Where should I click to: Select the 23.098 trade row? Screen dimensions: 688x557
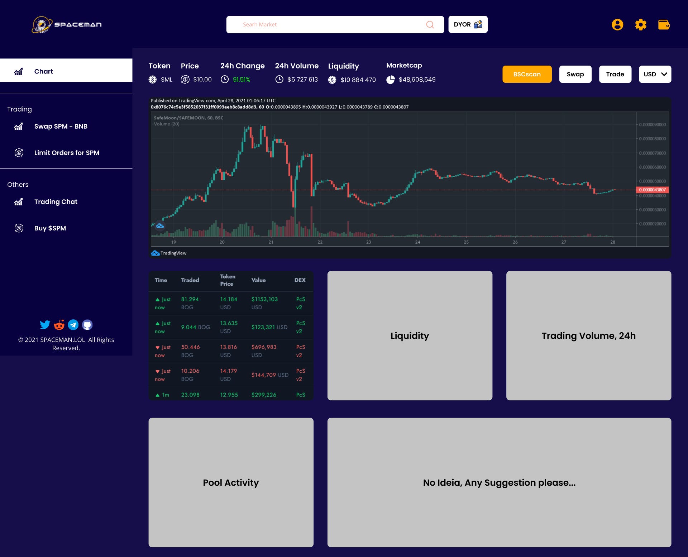tap(231, 394)
